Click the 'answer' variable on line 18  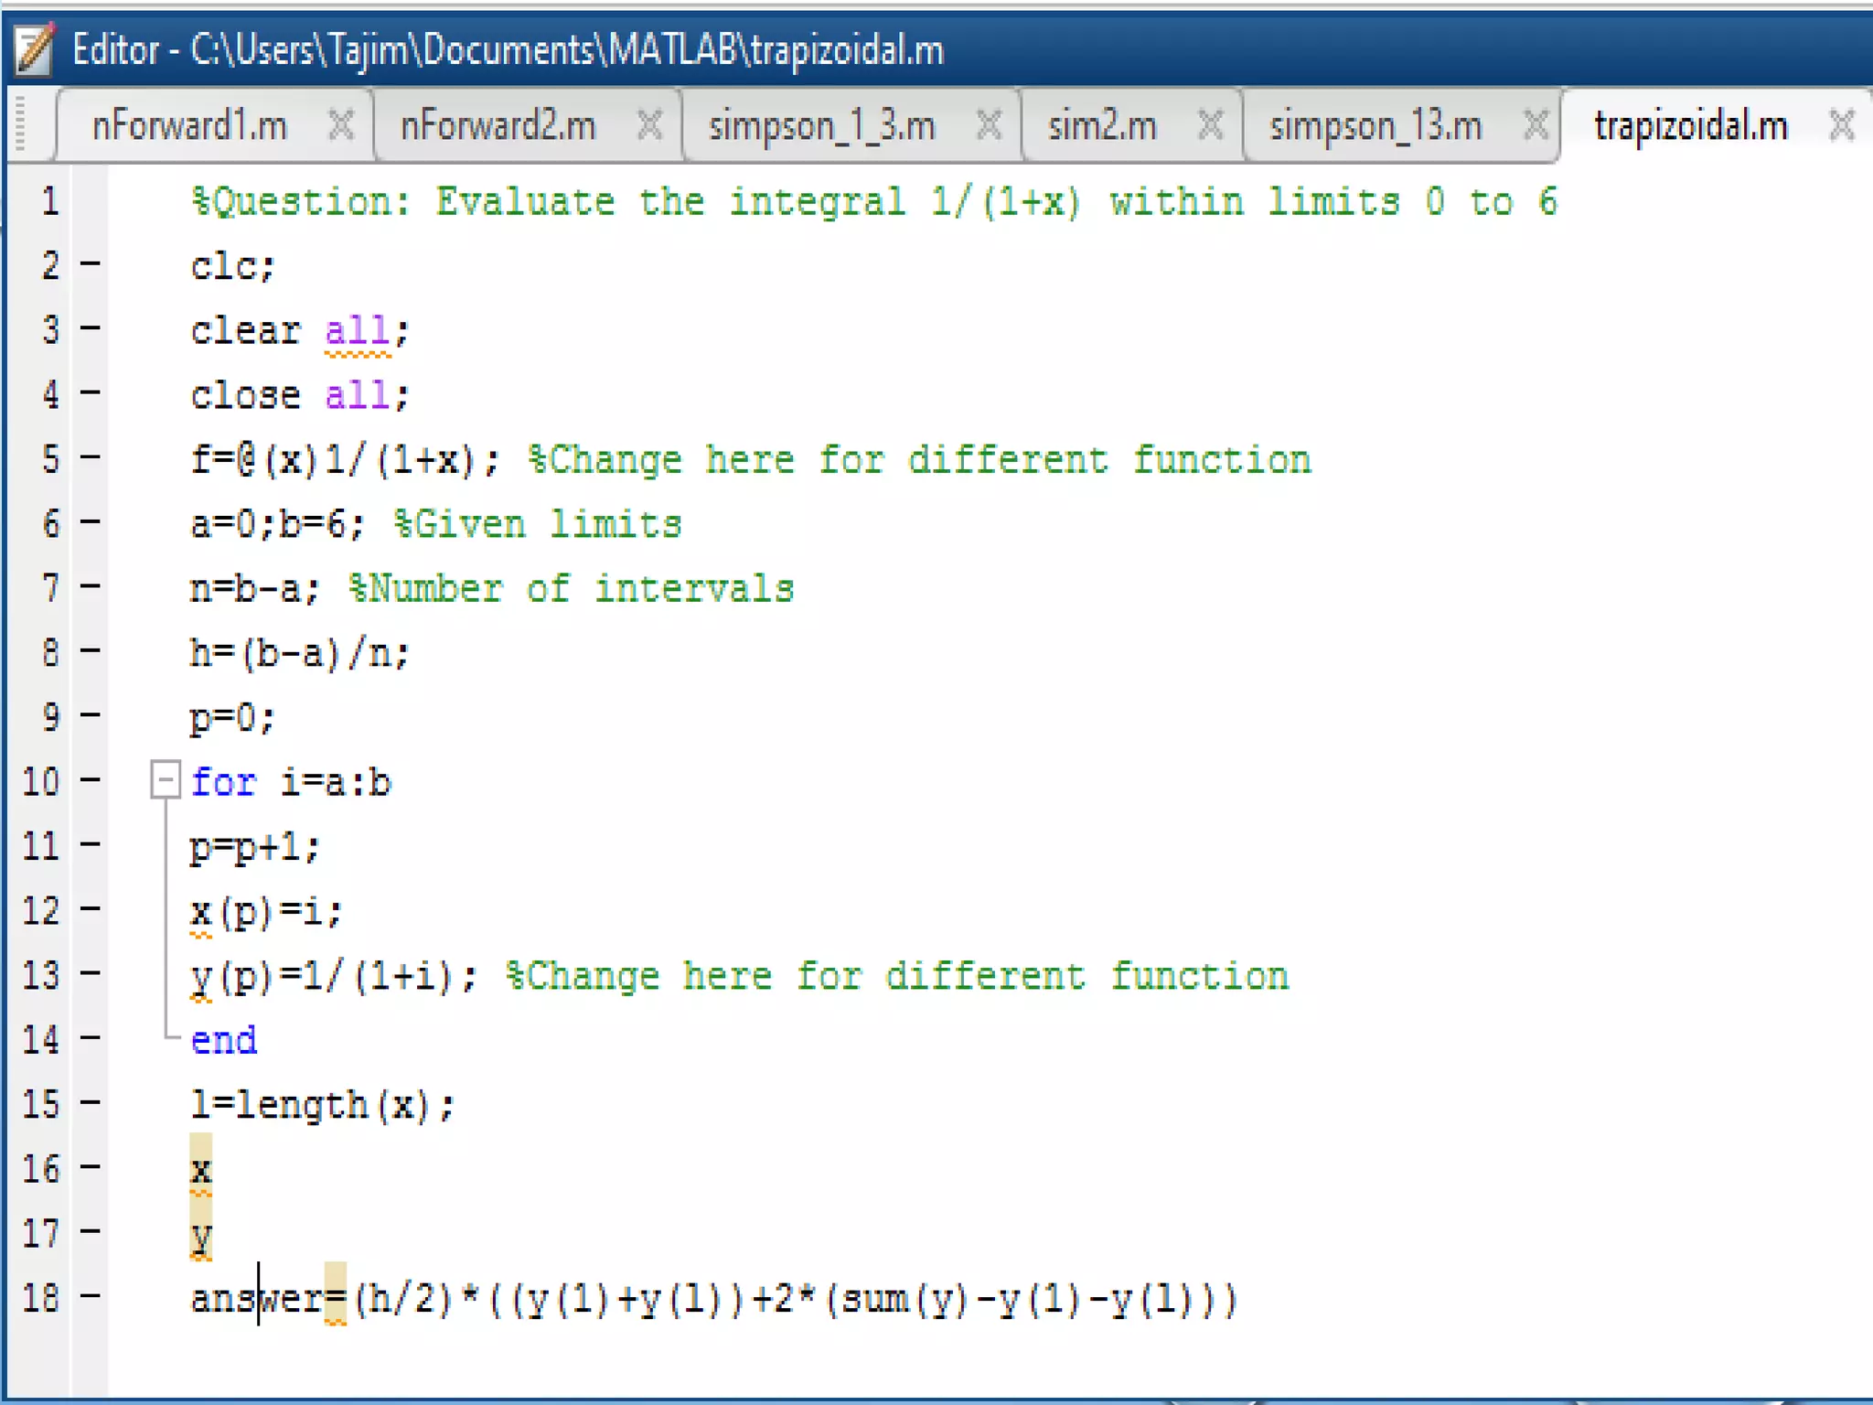coord(257,1298)
